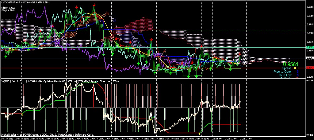Image resolution: width=314 pixels, height=140 pixels.
Task: Click the 0.9505 price axis label
Action: tap(310, 77)
